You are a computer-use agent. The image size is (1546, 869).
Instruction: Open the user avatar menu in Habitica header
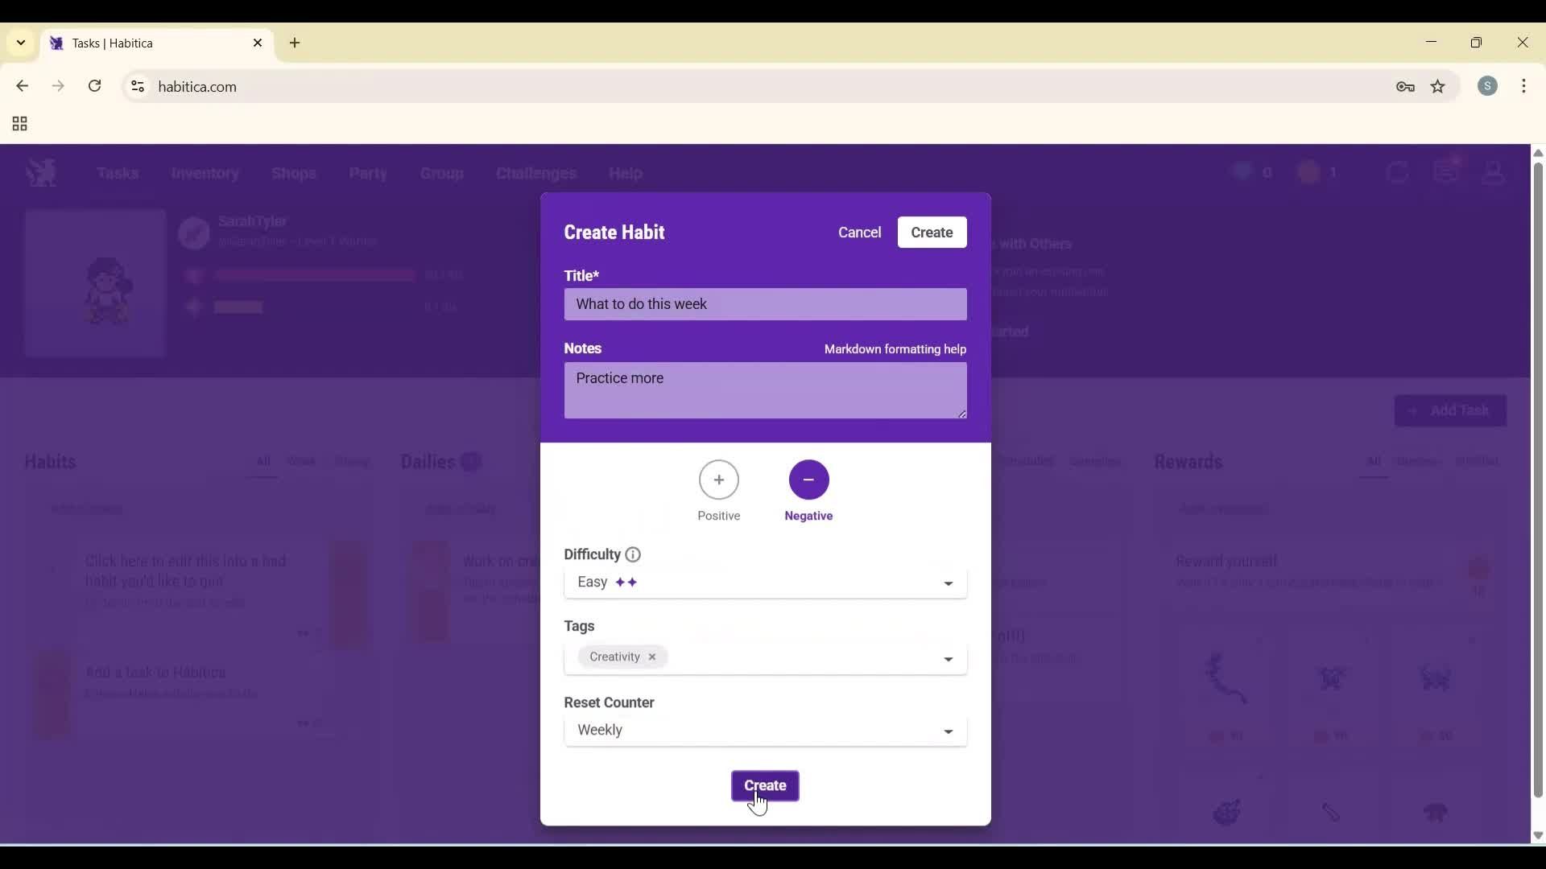pyautogui.click(x=1494, y=172)
